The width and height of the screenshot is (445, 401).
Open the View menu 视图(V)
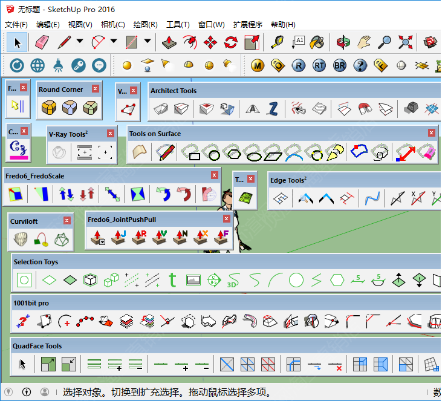coord(80,25)
